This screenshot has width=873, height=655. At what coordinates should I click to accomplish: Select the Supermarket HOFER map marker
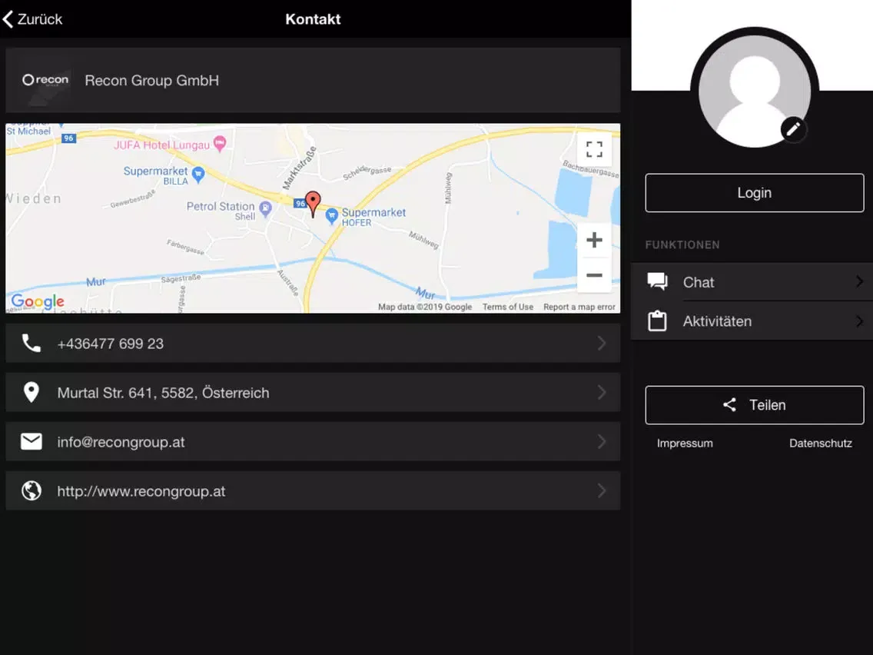pyautogui.click(x=332, y=216)
